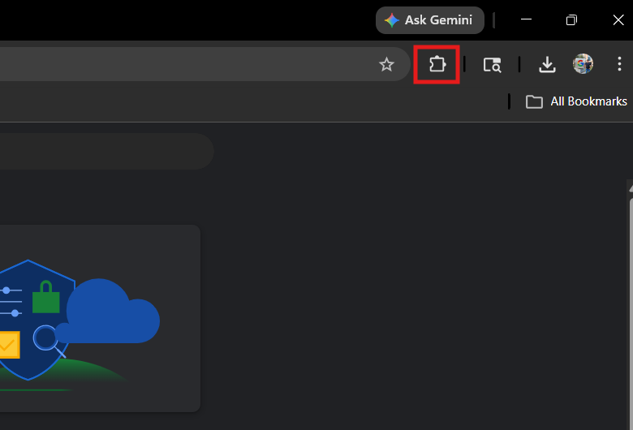
Task: Bookmark this page with the star icon
Action: click(386, 64)
